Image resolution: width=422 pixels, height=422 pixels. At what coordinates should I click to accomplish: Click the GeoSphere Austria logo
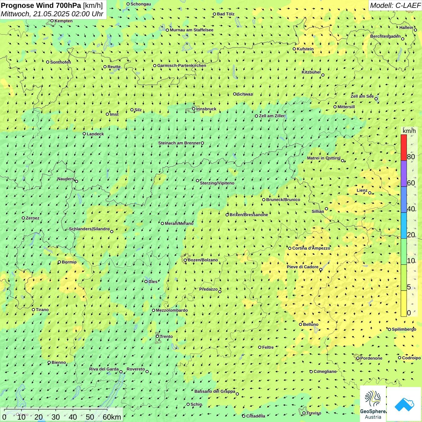(373, 404)
